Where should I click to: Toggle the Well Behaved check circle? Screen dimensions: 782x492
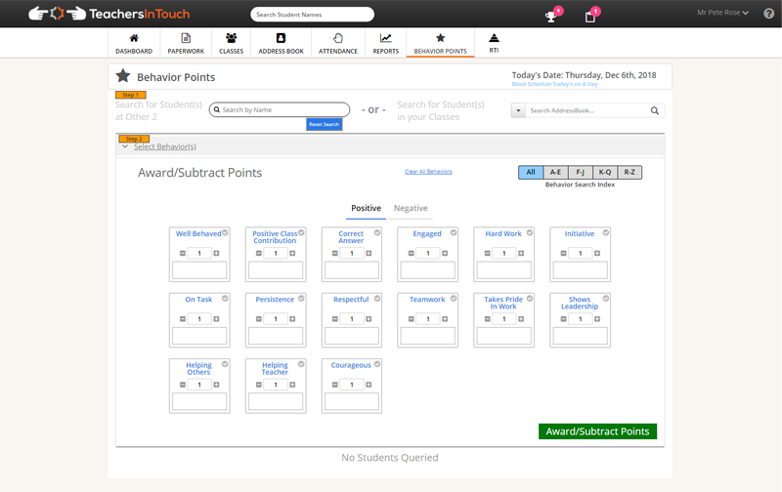[225, 232]
